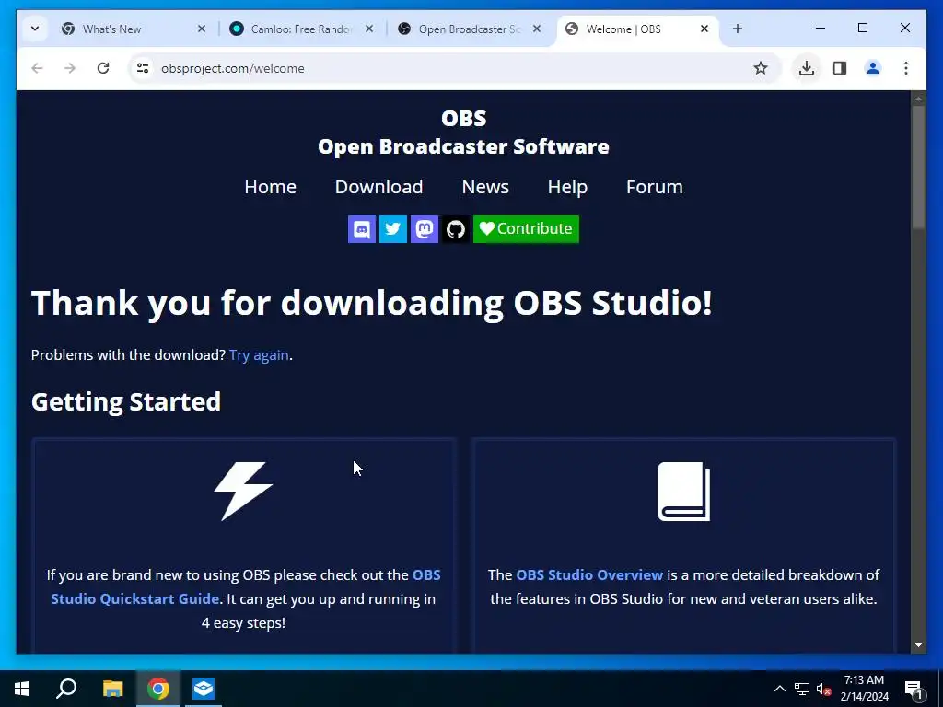The width and height of the screenshot is (943, 707).
Task: Open the GitHub icon link
Action: 455,229
